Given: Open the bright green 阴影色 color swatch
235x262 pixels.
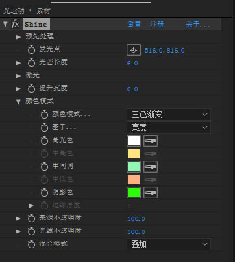Looking at the screenshot, I should [134, 193].
